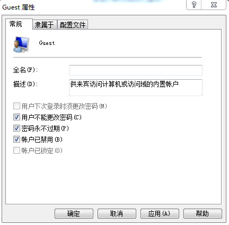229x225 pixels.
Task: Click the 帐户已锁定 checkbox
Action: point(16,151)
